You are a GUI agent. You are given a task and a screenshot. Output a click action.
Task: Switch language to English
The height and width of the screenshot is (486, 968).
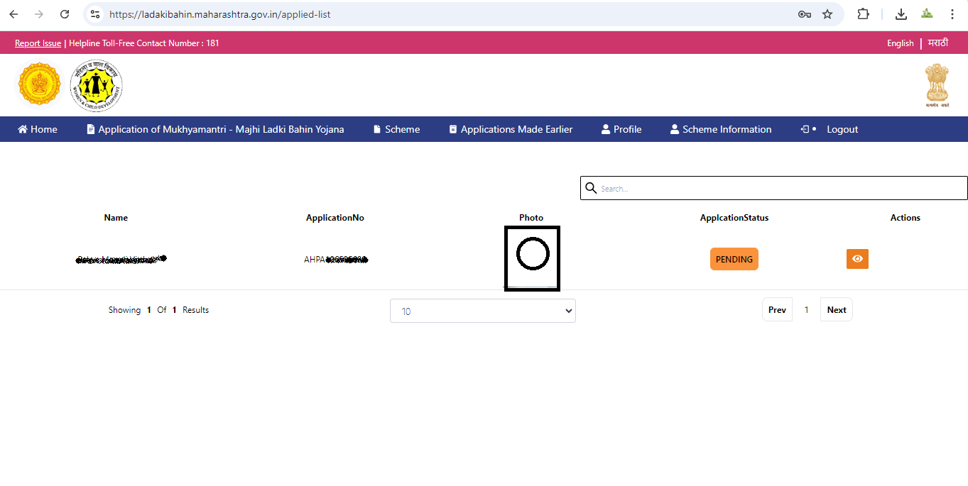[900, 43]
